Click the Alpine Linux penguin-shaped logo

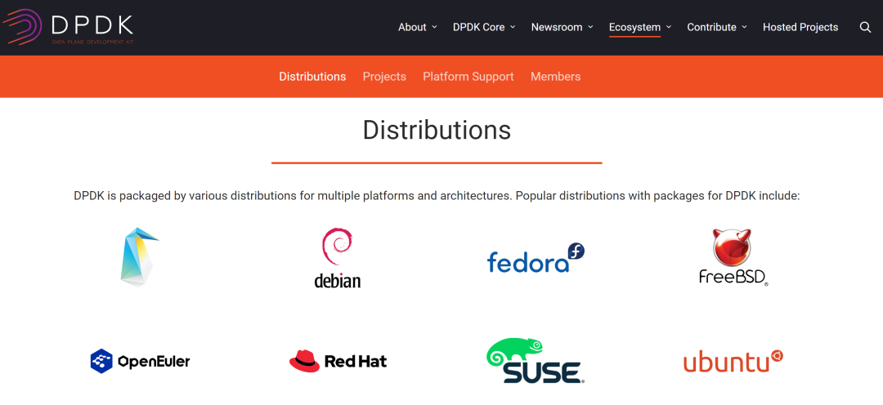click(x=139, y=257)
